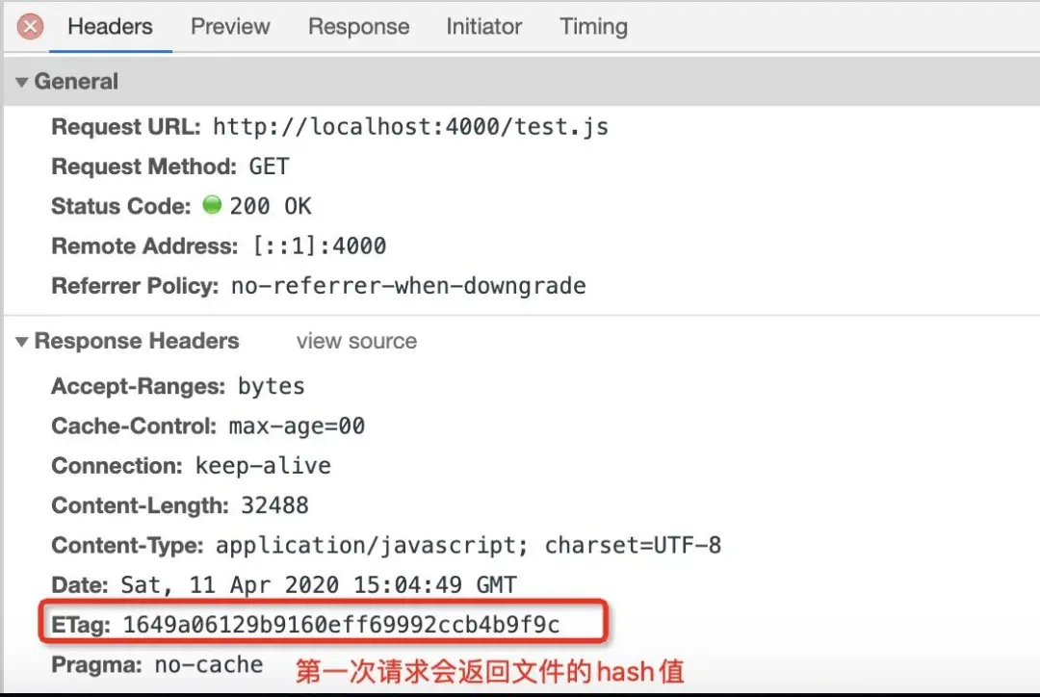Click the view source link
Image resolution: width=1040 pixels, height=697 pixels.
click(357, 341)
